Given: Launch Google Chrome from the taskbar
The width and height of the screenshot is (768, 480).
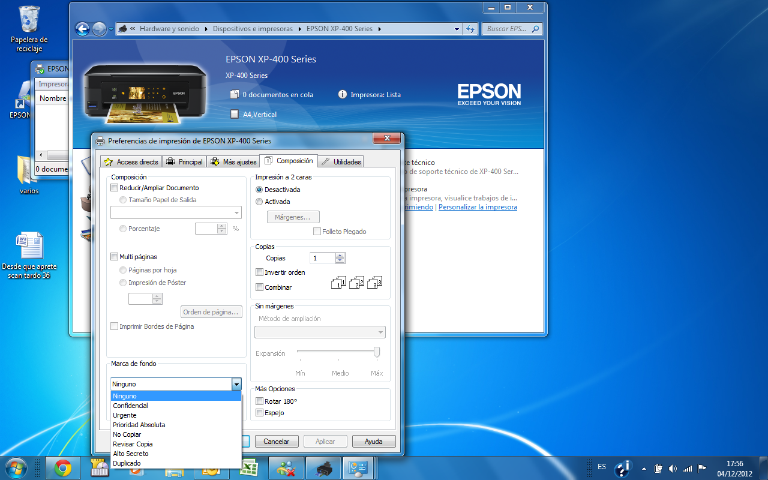Looking at the screenshot, I should pos(63,468).
